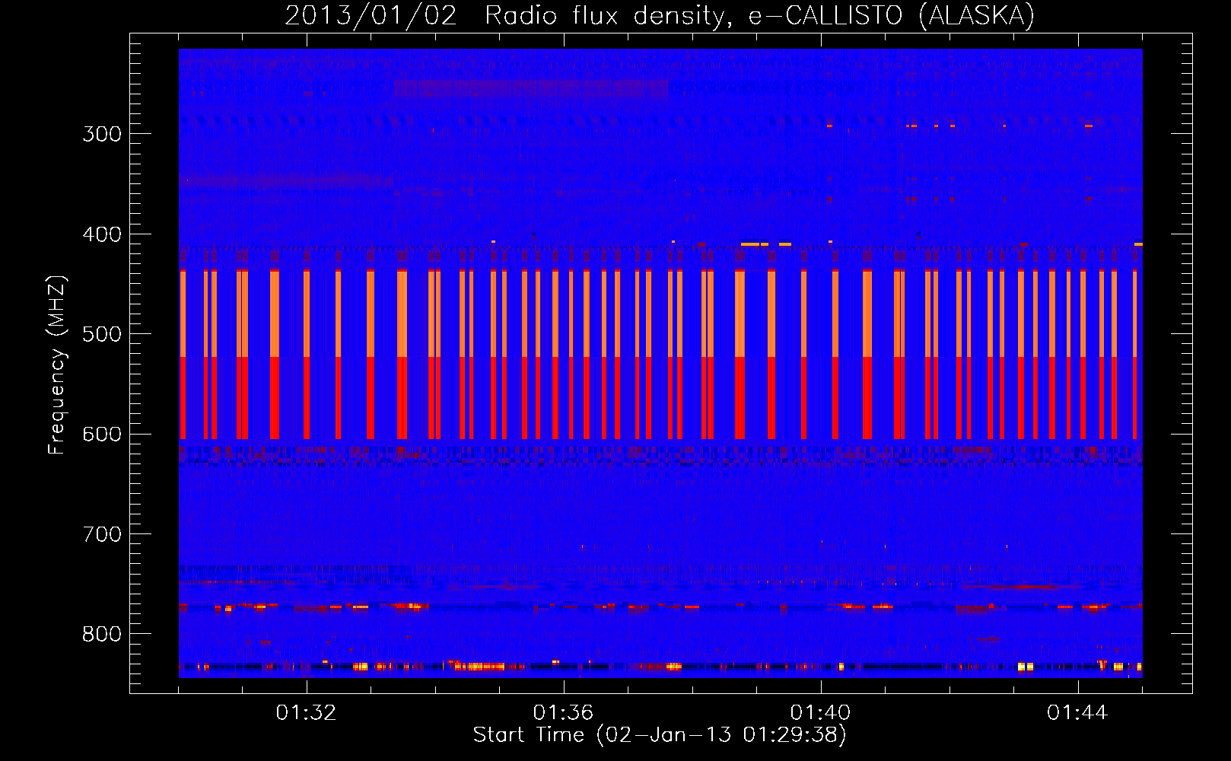Click the 01:44 time tick label

tap(1077, 712)
